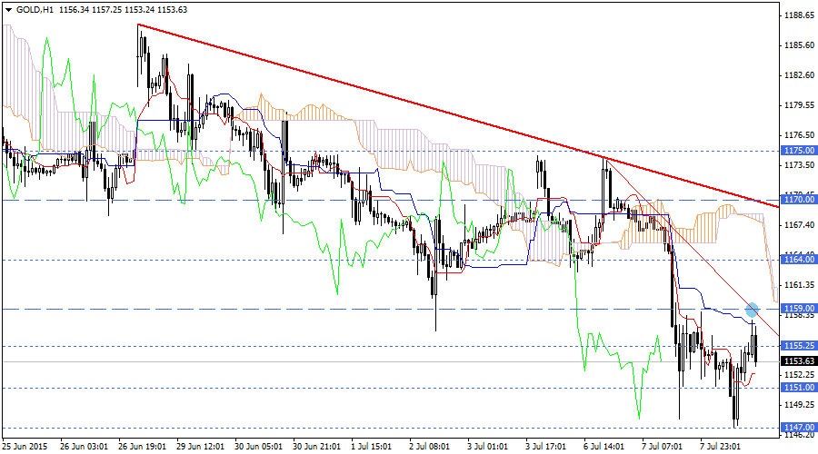Click the 1152.25 price scale value

tap(799, 375)
